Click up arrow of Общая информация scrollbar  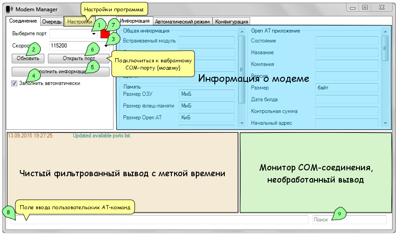coord(242,32)
